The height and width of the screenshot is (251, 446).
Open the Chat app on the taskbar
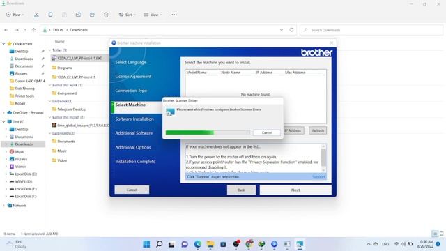pos(185,244)
